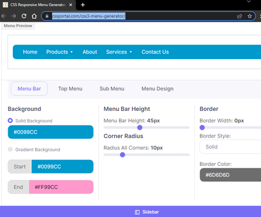Go forward using the browser forward arrow

[14, 16]
